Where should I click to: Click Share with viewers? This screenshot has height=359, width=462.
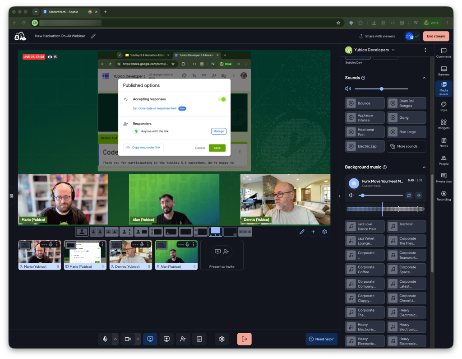[377, 36]
